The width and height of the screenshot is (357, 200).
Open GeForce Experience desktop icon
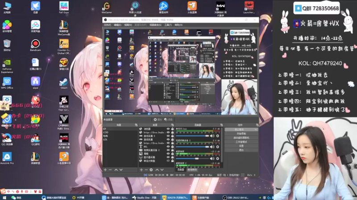[x=7, y=66]
